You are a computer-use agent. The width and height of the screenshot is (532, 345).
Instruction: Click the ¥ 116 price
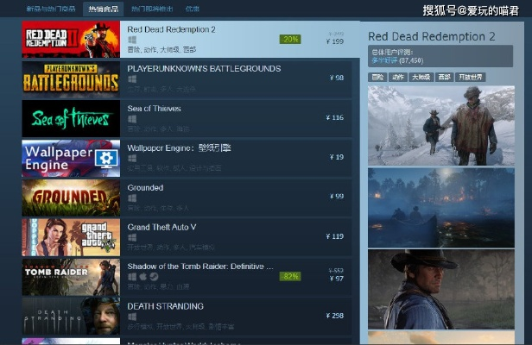click(335, 117)
